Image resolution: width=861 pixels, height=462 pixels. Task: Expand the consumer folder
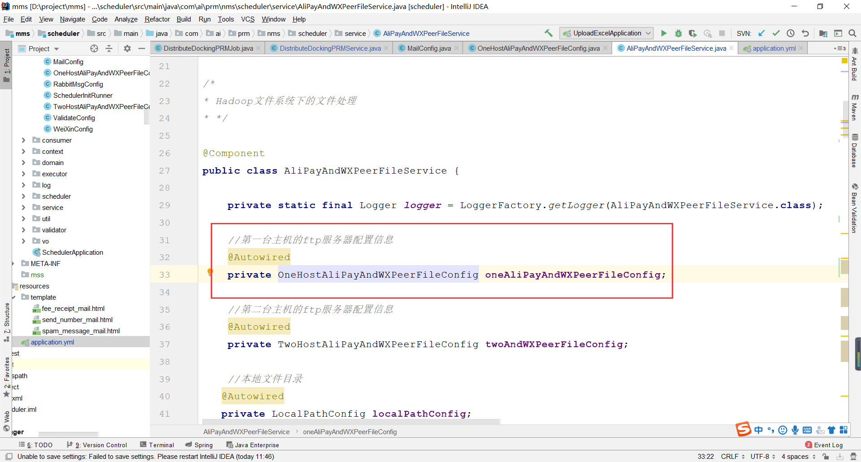pyautogui.click(x=23, y=140)
